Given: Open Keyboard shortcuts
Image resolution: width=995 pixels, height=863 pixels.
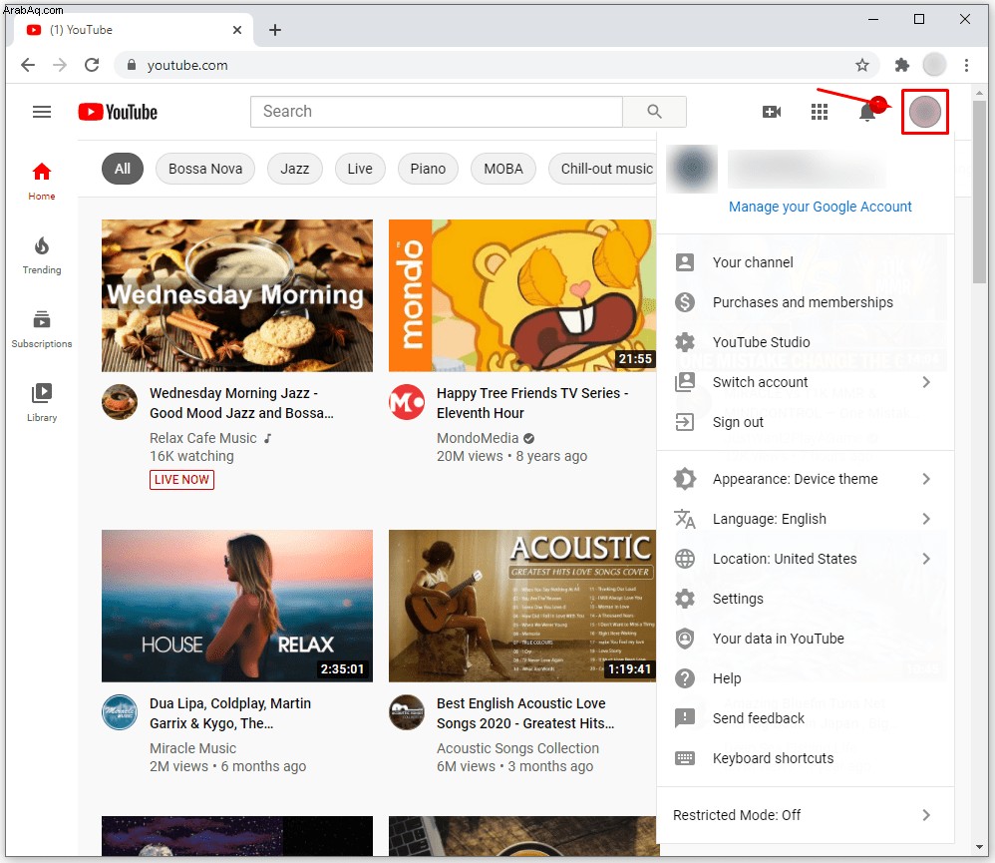Looking at the screenshot, I should coord(806,758).
